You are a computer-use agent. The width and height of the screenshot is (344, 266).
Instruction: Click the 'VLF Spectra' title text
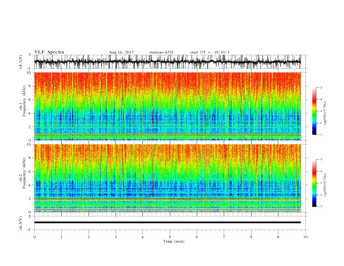49,52
